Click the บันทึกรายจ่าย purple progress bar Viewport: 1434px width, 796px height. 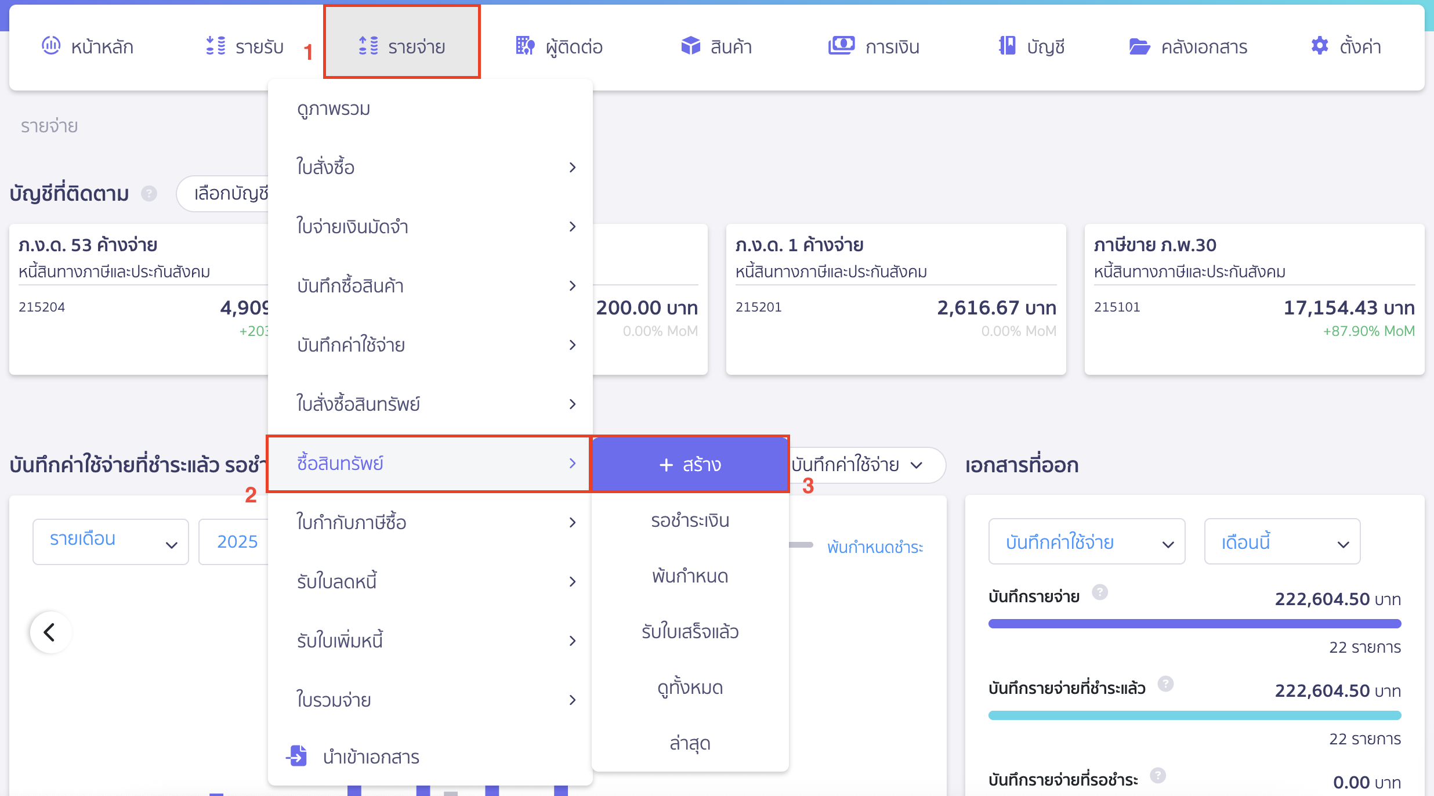point(1194,624)
